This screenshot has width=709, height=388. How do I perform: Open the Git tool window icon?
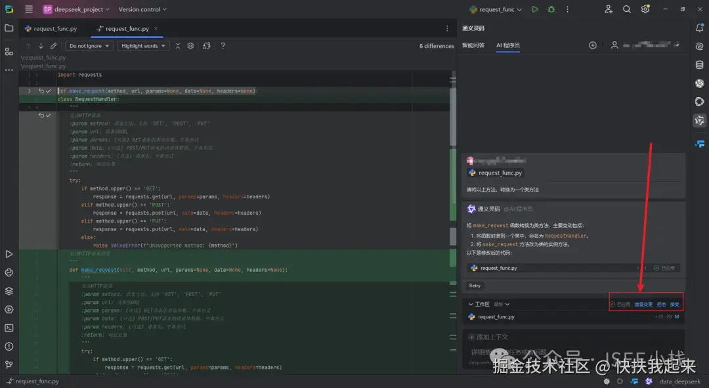9,364
